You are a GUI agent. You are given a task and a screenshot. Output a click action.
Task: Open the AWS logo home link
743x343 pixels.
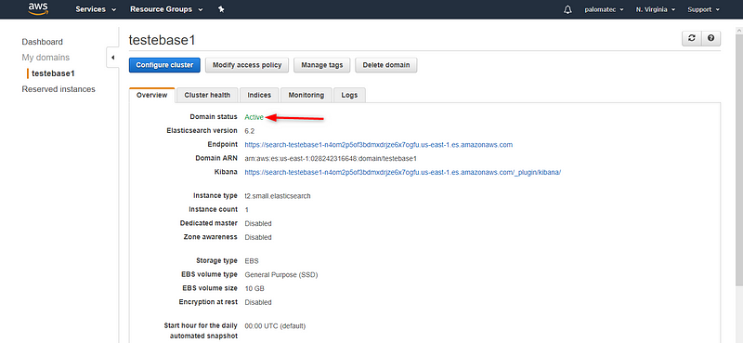(38, 9)
